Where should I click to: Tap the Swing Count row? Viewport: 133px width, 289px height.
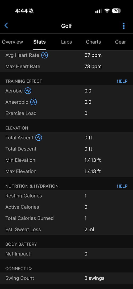[66, 278]
